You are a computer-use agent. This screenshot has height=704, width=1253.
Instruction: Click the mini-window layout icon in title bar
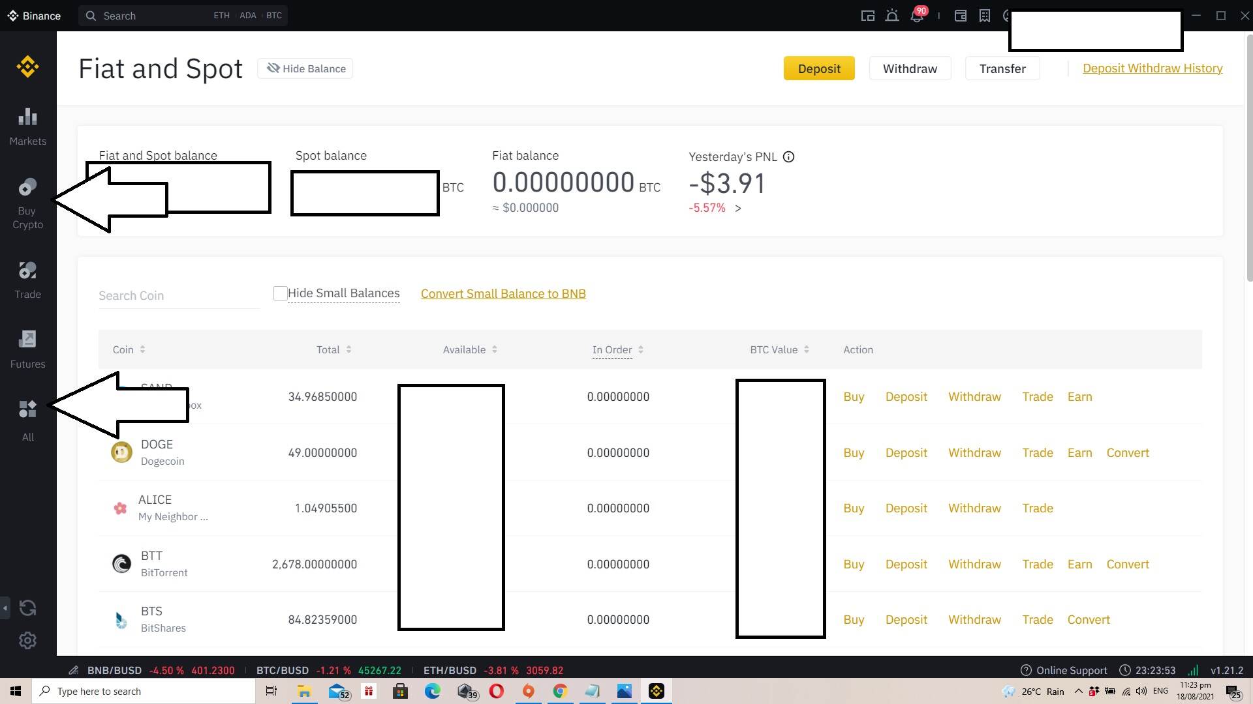(x=867, y=16)
